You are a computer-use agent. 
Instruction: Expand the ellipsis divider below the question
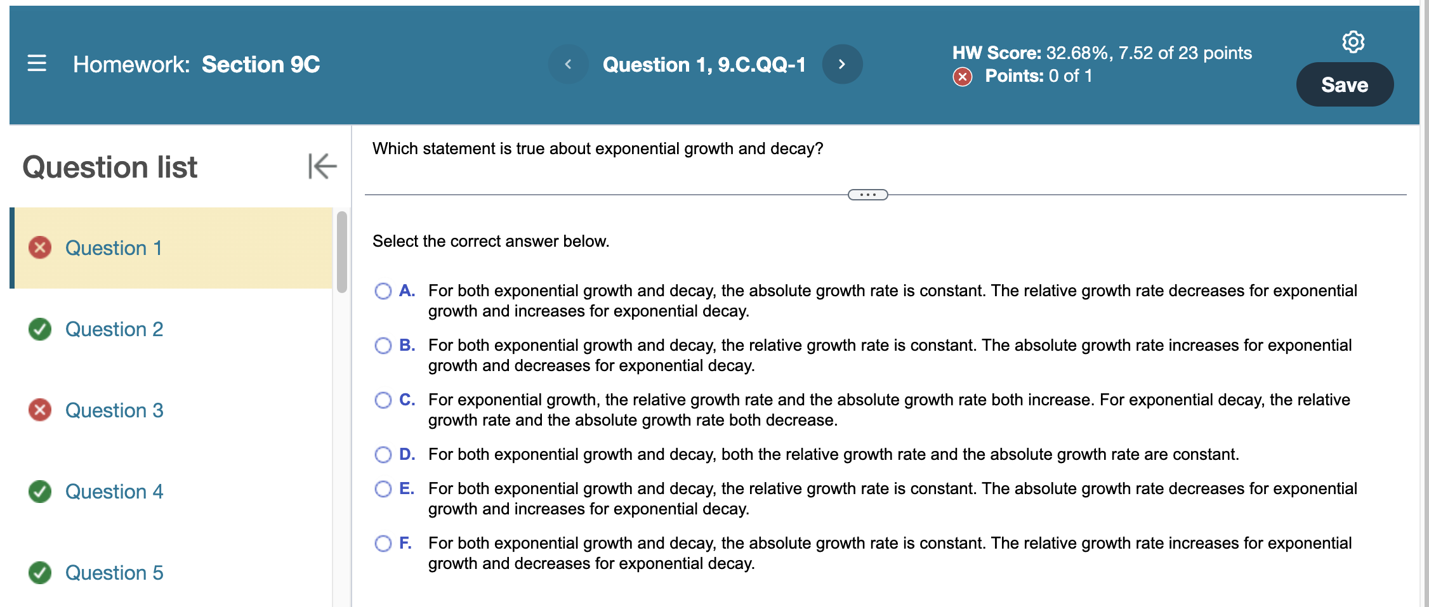867,195
